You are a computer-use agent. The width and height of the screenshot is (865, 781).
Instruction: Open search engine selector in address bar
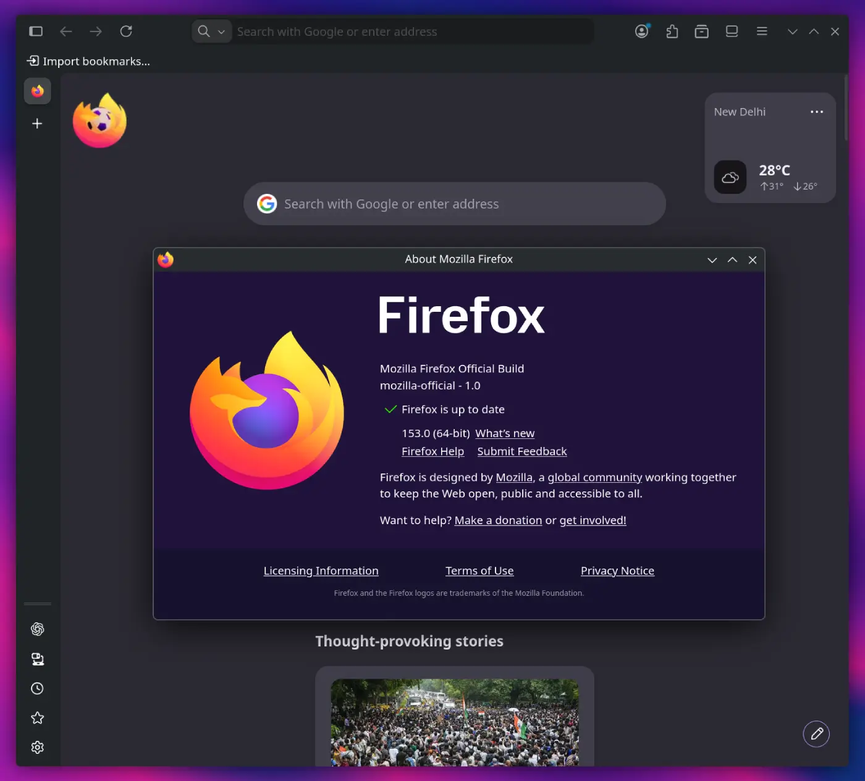click(x=211, y=31)
